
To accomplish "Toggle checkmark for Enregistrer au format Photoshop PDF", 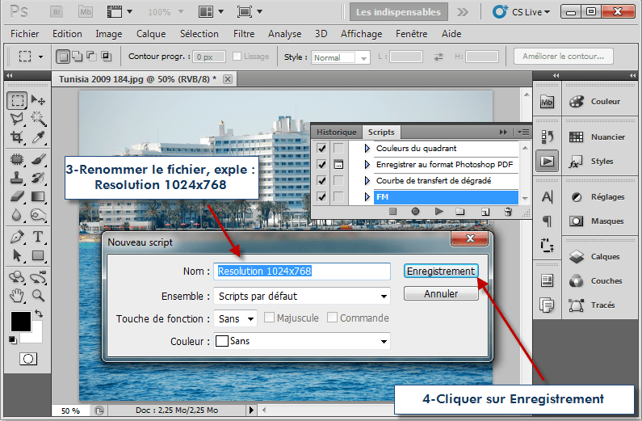I will click(x=322, y=165).
